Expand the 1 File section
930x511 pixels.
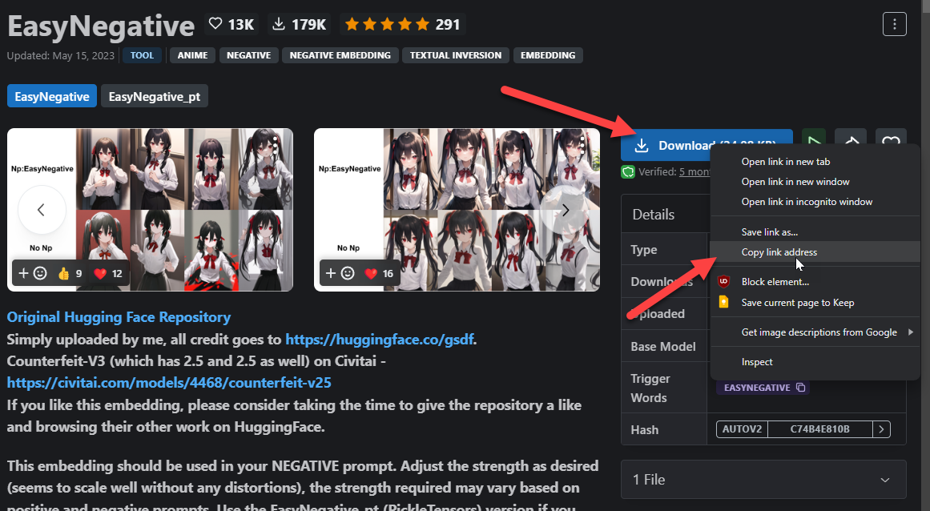click(x=763, y=479)
